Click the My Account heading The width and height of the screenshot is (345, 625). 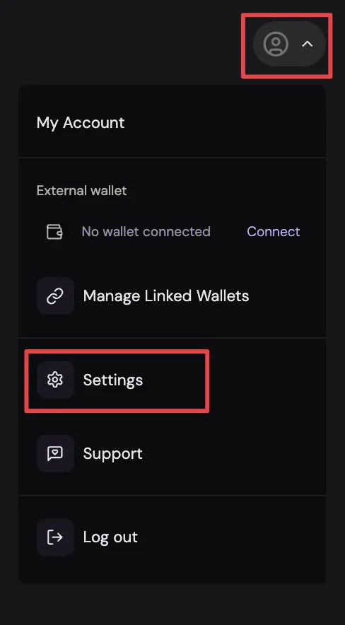(x=81, y=123)
